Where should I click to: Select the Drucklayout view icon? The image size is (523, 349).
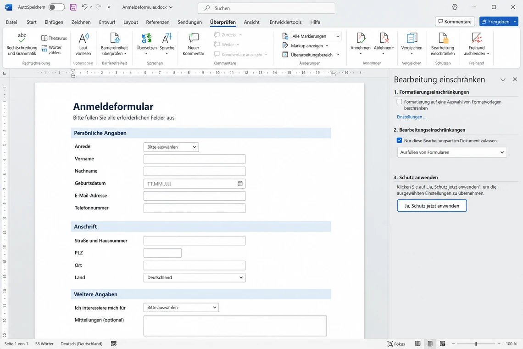point(430,343)
